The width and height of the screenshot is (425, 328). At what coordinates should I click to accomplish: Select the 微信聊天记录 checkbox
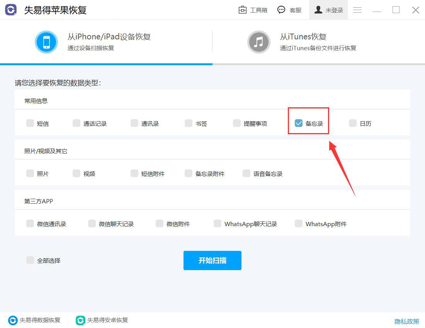click(92, 223)
